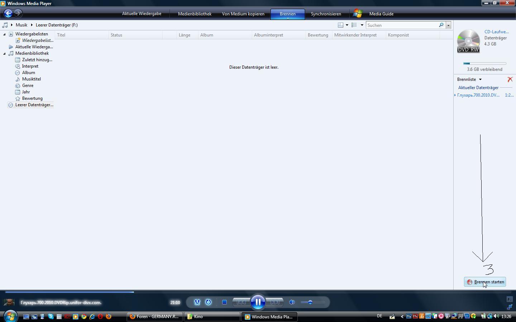
Task: Select Leerer Datenträger in the navigation tree
Action: pyautogui.click(x=34, y=105)
